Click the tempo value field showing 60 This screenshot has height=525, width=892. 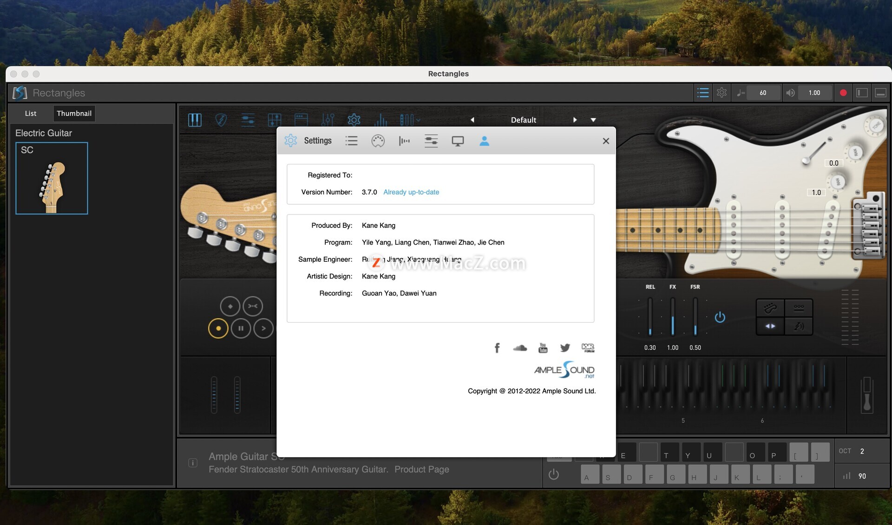tap(763, 93)
